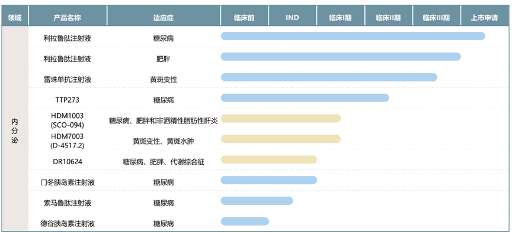
Task: Click the 上市申请 stage header
Action: (x=484, y=18)
